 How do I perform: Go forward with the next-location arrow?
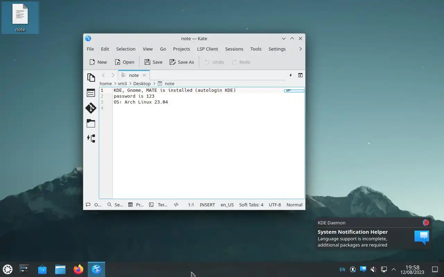(x=113, y=75)
